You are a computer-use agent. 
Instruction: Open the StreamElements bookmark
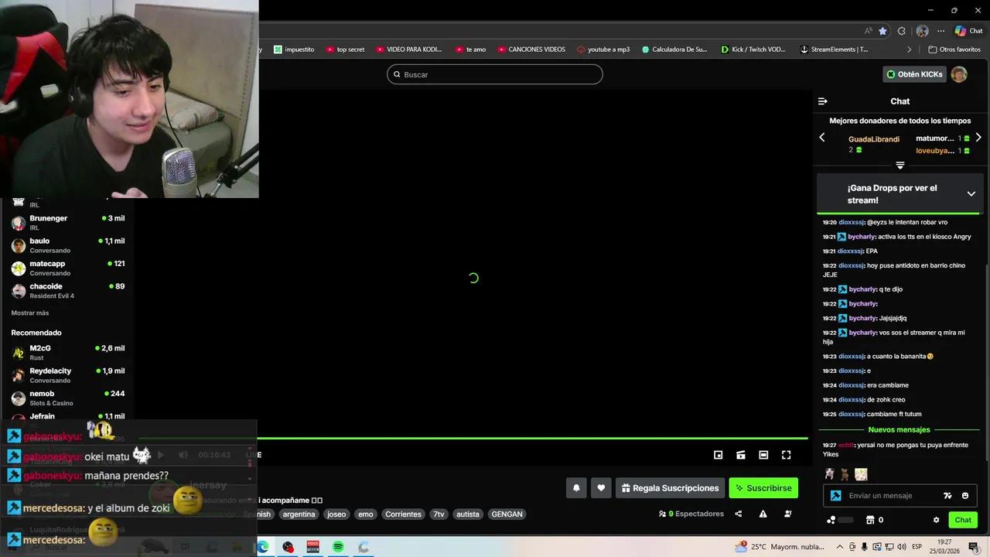tap(834, 50)
